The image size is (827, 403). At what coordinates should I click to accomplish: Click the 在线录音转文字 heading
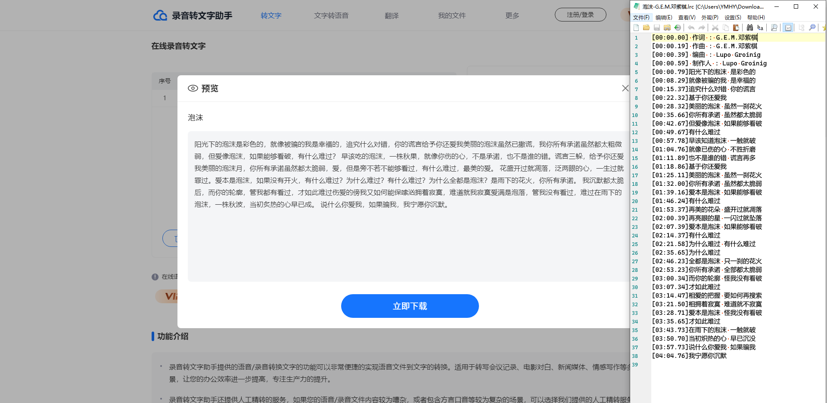click(178, 46)
